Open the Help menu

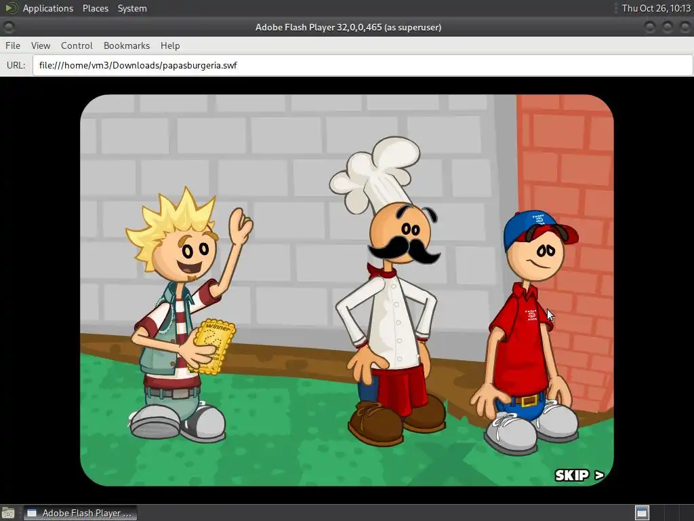click(170, 45)
